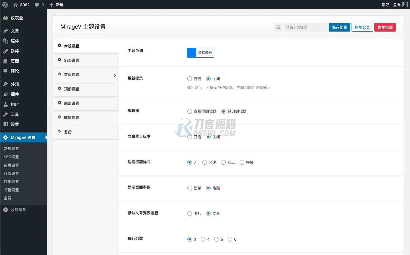Click the 插件 plugin icon

[15, 94]
